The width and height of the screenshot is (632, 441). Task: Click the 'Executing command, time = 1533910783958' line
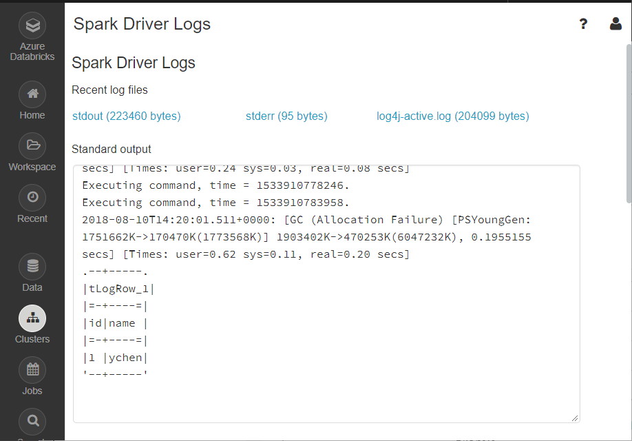216,203
